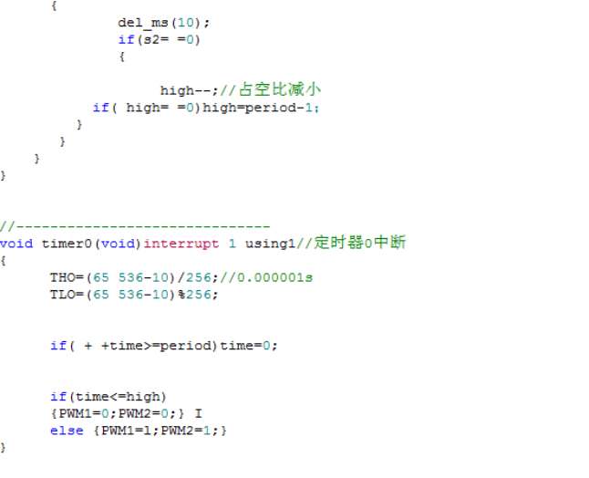
Task: Click the green duty-cycle decrease comment
Action: tap(271, 89)
